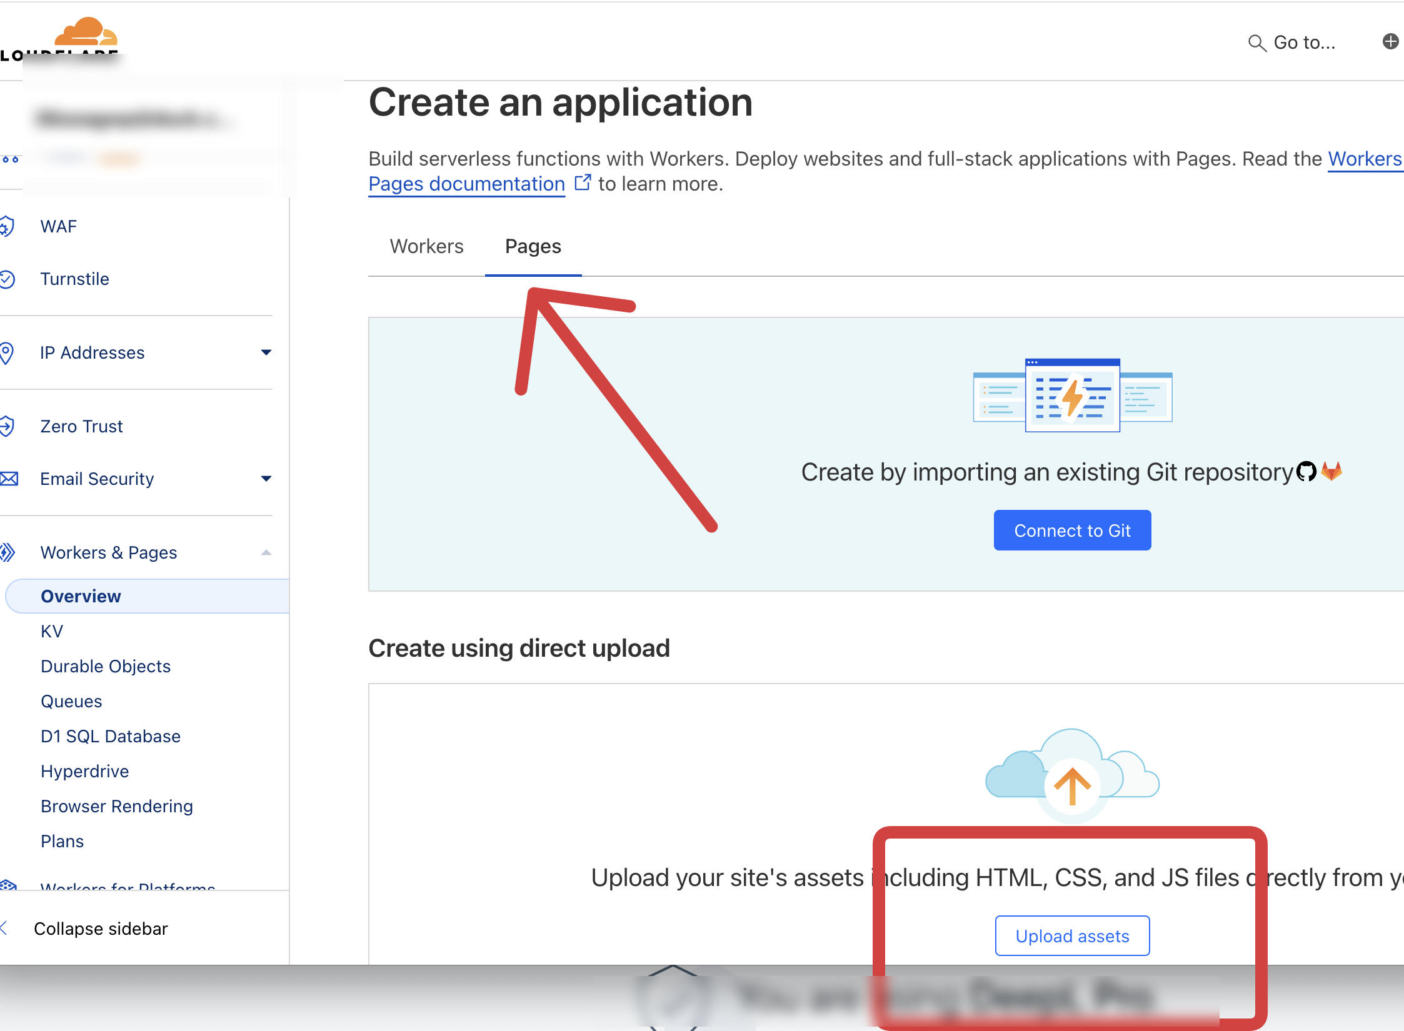This screenshot has width=1404, height=1031.
Task: Click the Turnstile checkmark icon
Action: [8, 279]
